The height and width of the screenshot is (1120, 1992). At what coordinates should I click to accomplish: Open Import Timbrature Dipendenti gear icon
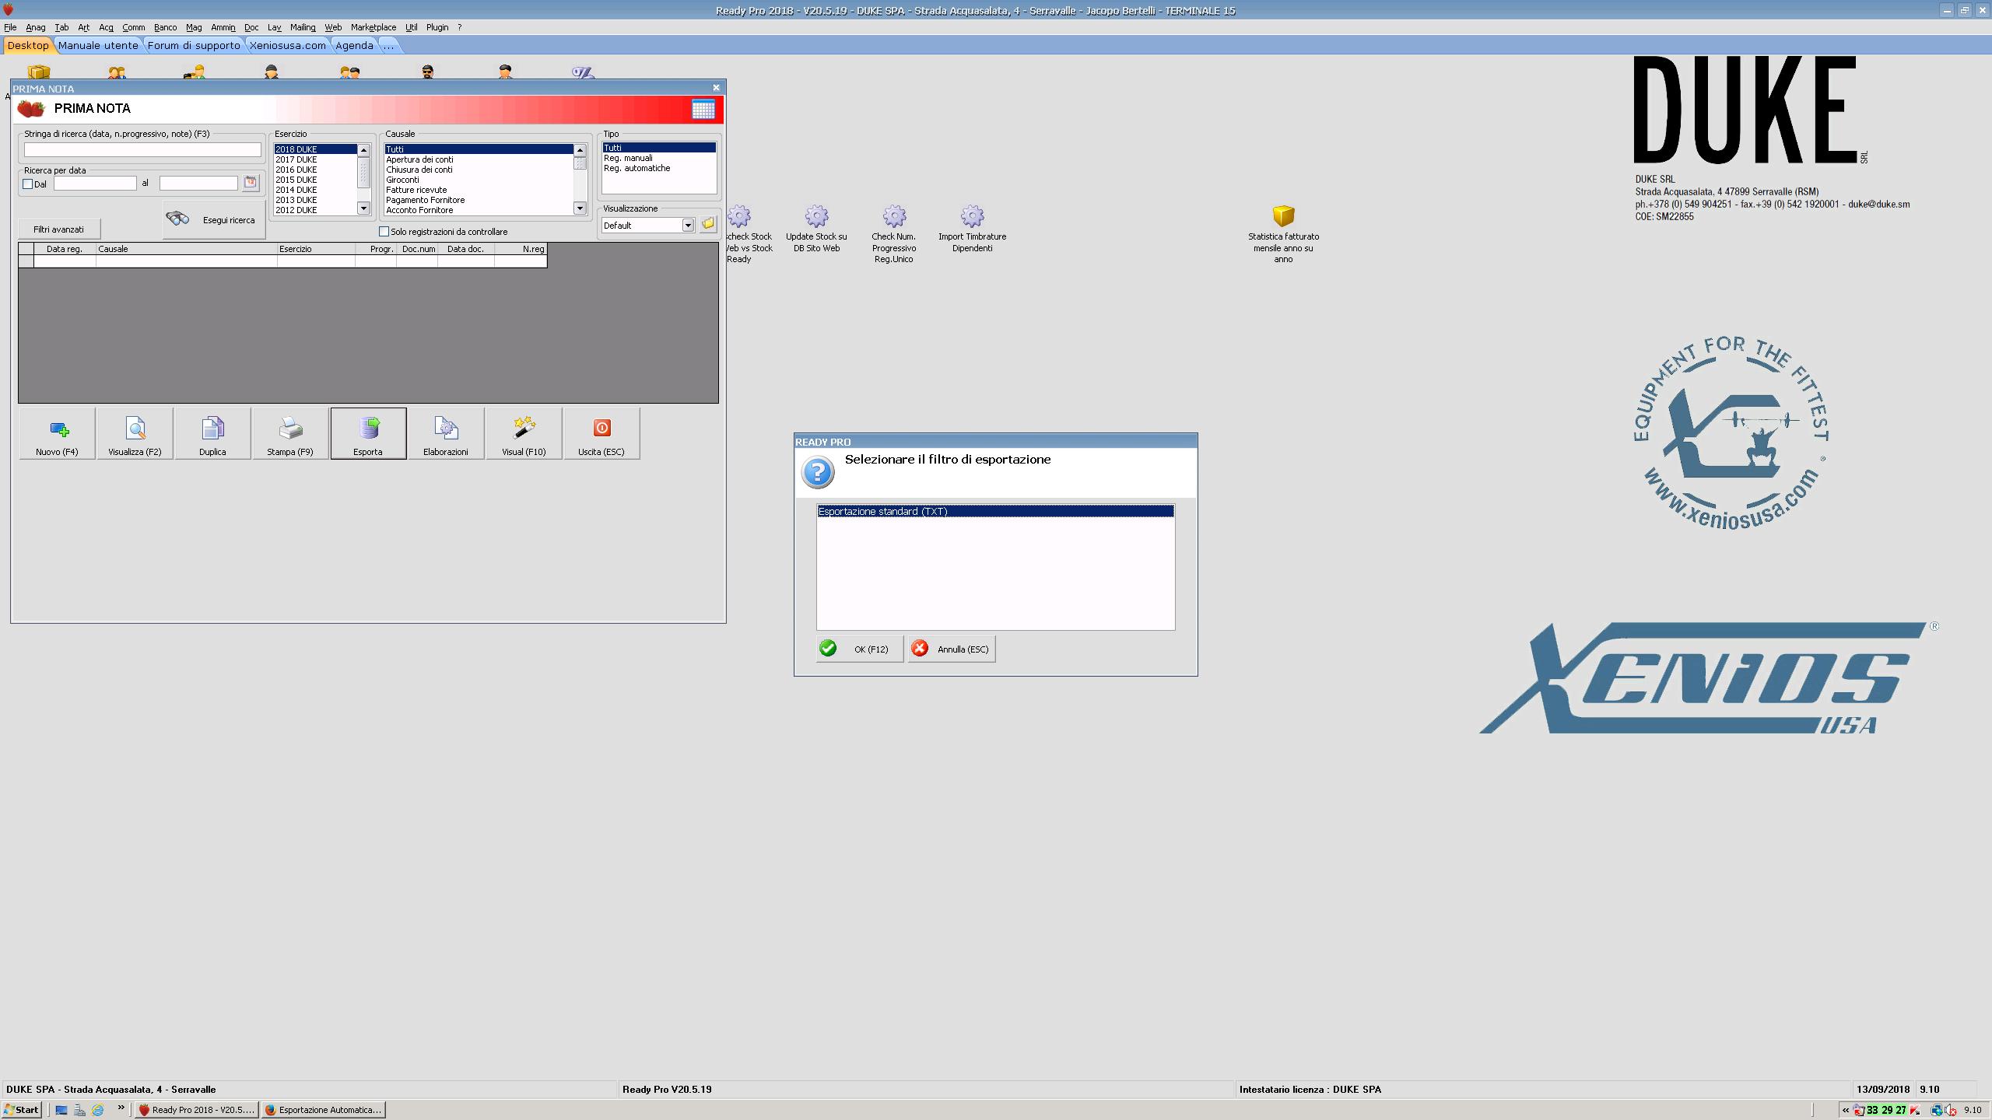972,216
